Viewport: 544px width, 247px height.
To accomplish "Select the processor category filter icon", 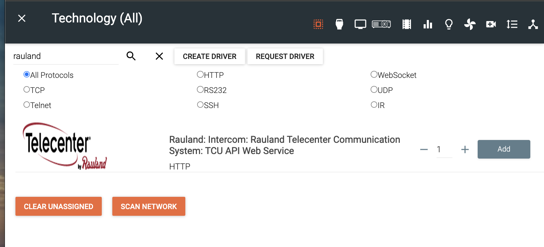I will pyautogui.click(x=318, y=24).
